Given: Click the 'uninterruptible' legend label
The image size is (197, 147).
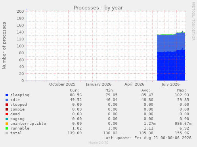Looking at the screenshot, I should click(x=28, y=124).
